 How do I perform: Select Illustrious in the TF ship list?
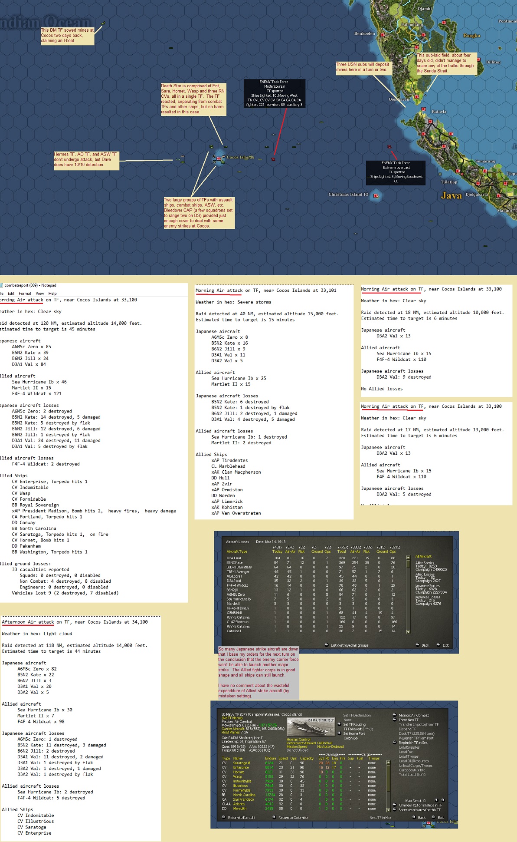pos(240,786)
